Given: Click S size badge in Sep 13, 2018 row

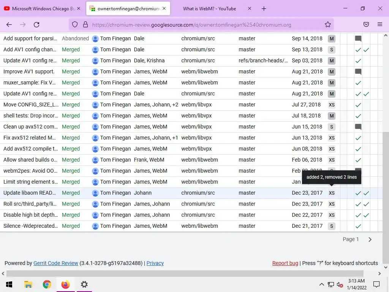Looking at the screenshot, I should point(332,50).
